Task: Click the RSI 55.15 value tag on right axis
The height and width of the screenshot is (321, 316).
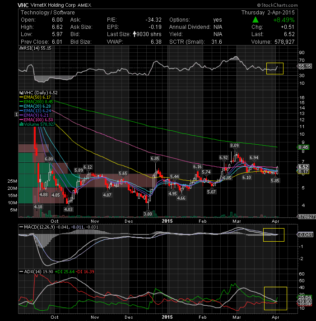Action: tap(305, 66)
